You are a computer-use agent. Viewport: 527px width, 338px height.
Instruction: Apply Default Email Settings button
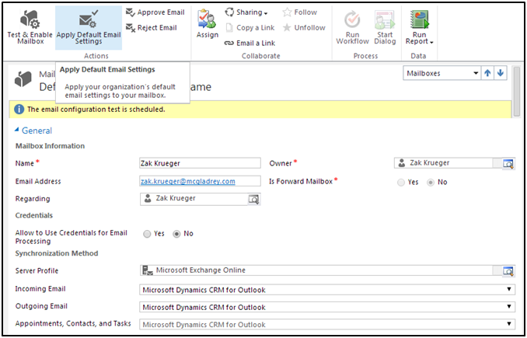coord(89,27)
